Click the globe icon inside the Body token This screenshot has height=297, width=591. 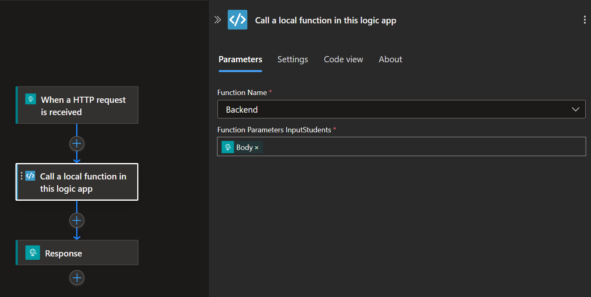click(228, 147)
